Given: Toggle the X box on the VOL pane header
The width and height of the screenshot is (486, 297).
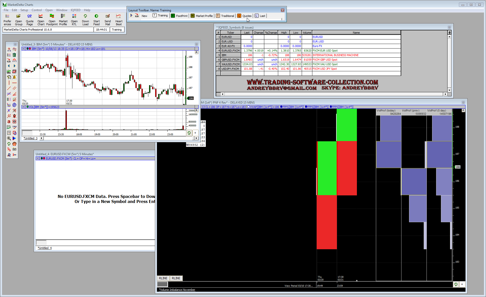Looking at the screenshot, I should tap(24, 107).
